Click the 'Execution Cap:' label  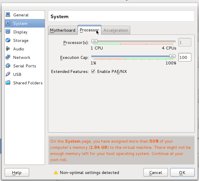(x=74, y=57)
